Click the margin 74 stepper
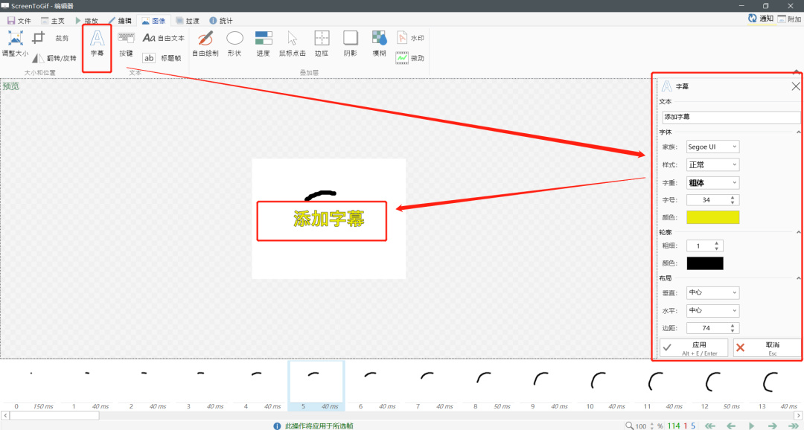 [x=733, y=328]
